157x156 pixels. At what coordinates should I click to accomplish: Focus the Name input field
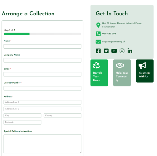[x=42, y=46]
